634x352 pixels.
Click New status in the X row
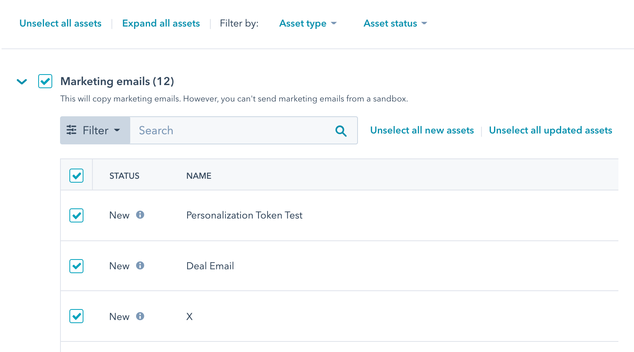[119, 317]
